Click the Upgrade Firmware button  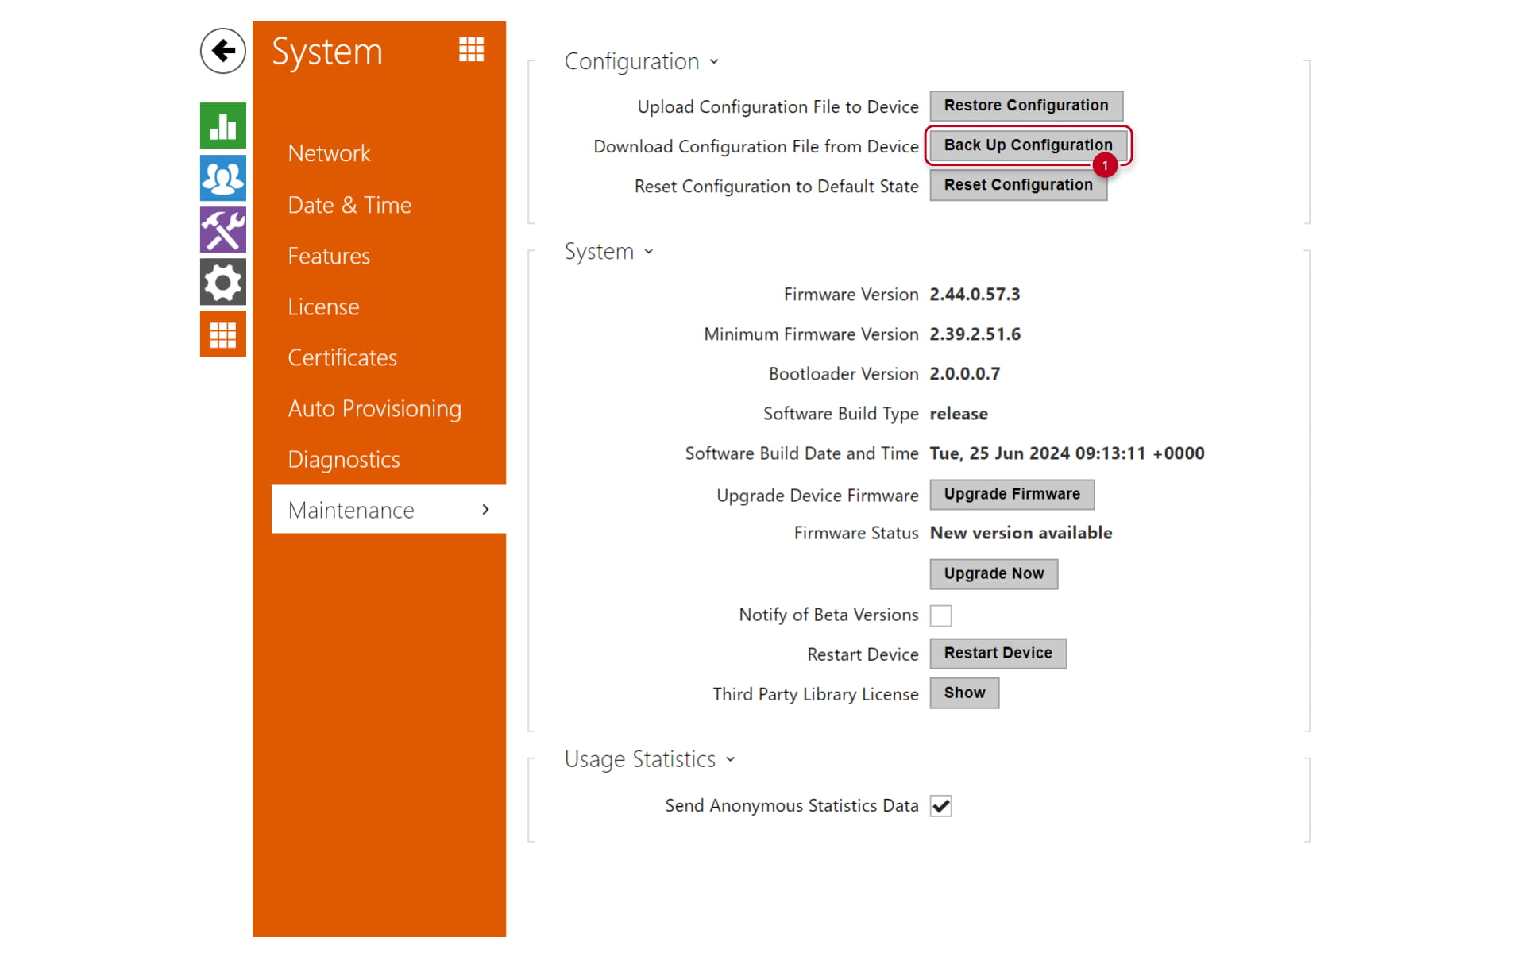click(1012, 494)
